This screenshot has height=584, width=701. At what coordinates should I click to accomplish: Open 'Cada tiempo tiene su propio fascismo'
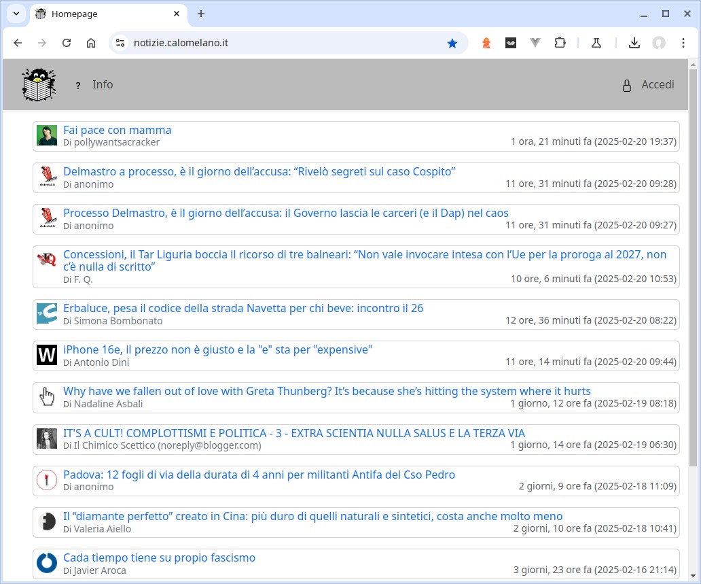(158, 557)
